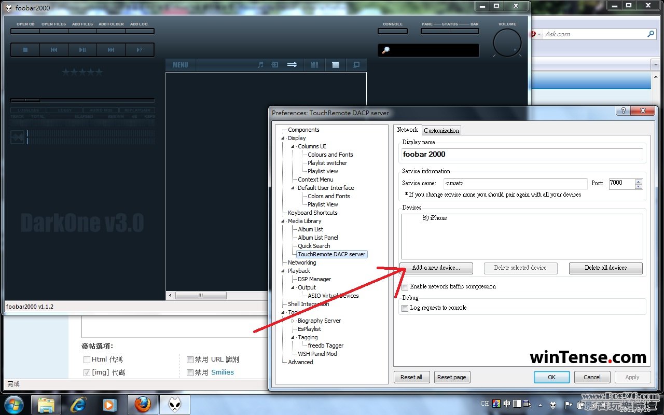Toggle the CONSOLE button in foobar2000

click(x=393, y=31)
